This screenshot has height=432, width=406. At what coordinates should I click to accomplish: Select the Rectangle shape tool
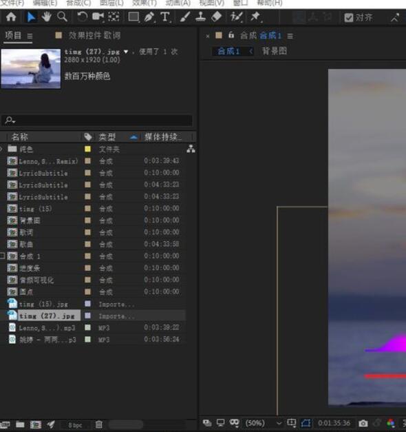click(x=133, y=17)
